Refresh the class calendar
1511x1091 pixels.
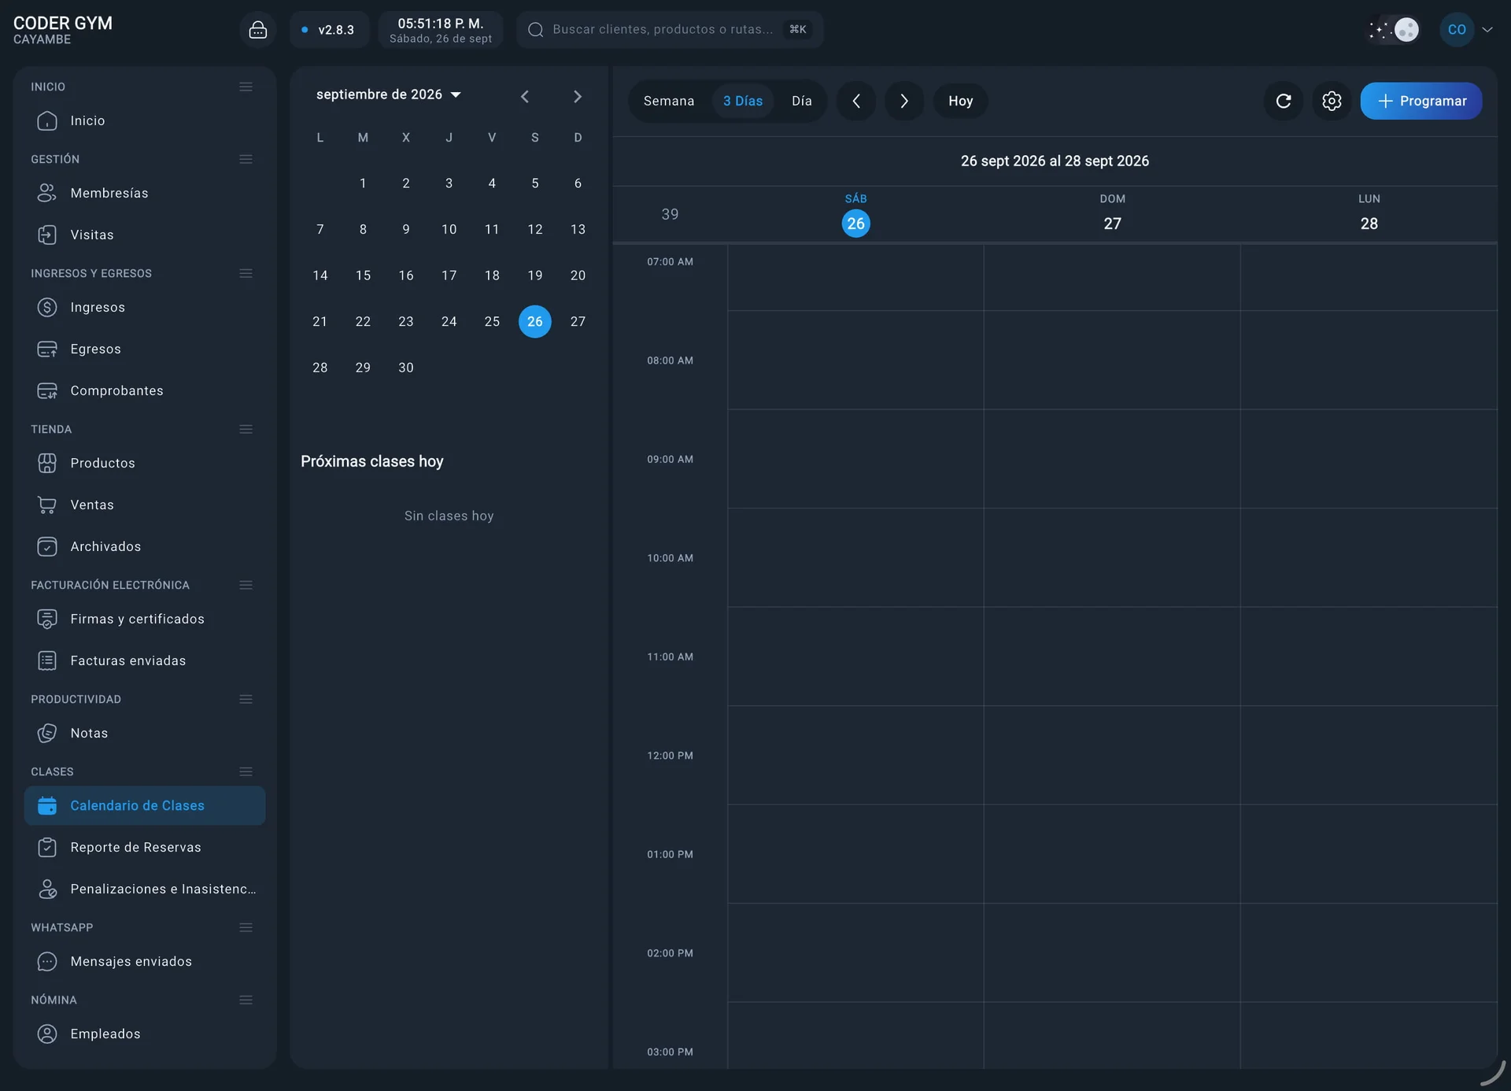(1283, 101)
